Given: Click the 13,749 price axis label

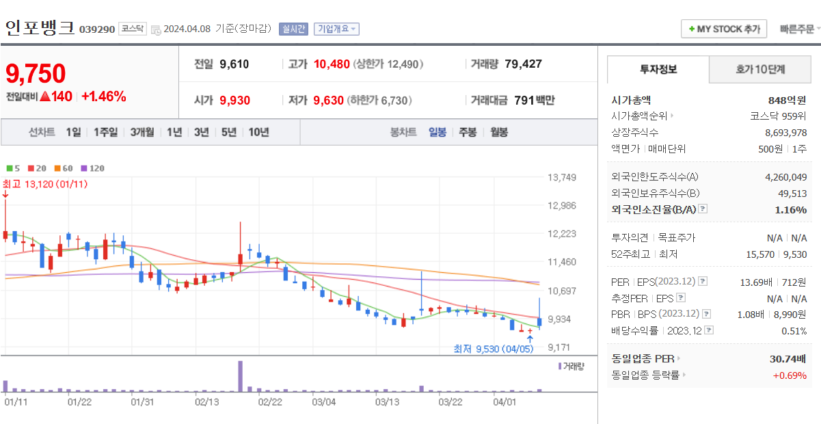Looking at the screenshot, I should coord(562,178).
